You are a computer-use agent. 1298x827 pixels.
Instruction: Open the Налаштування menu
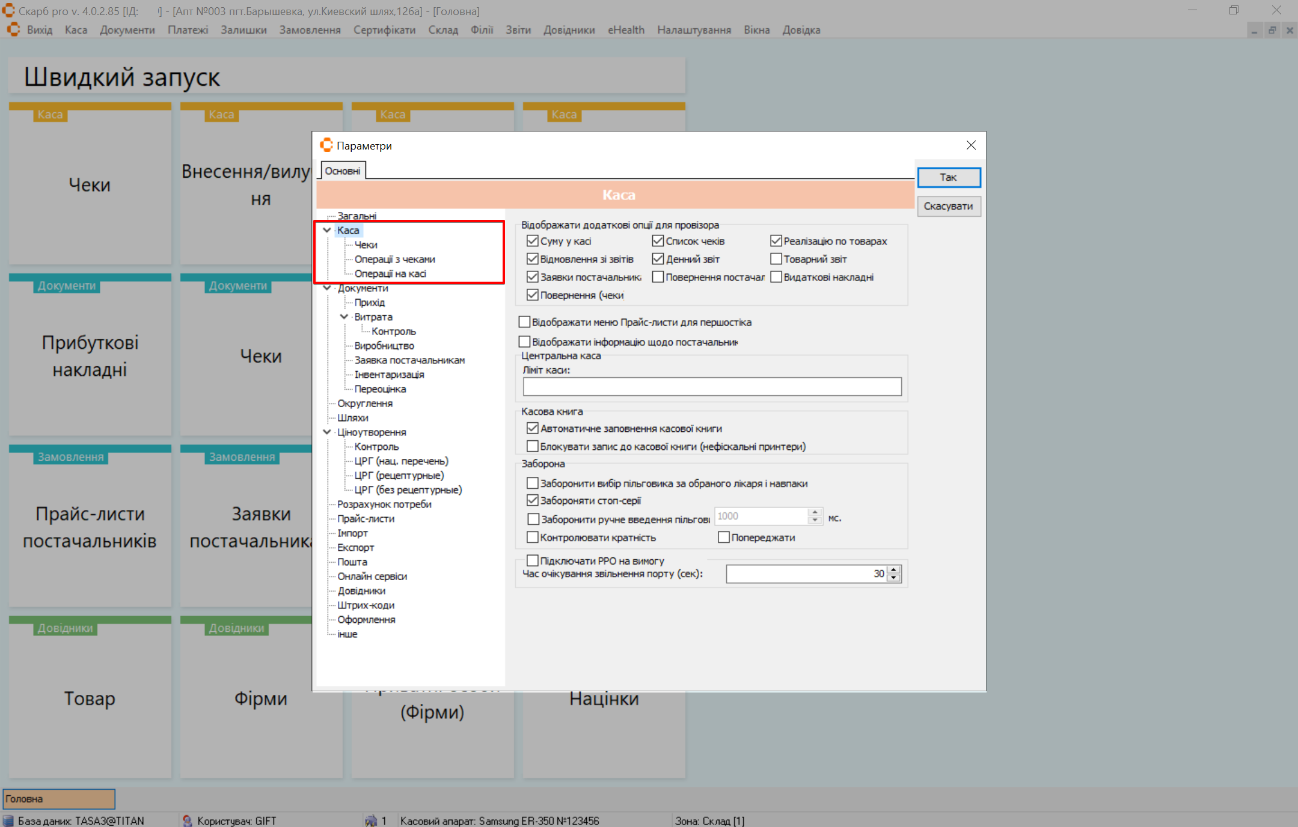pos(694,30)
